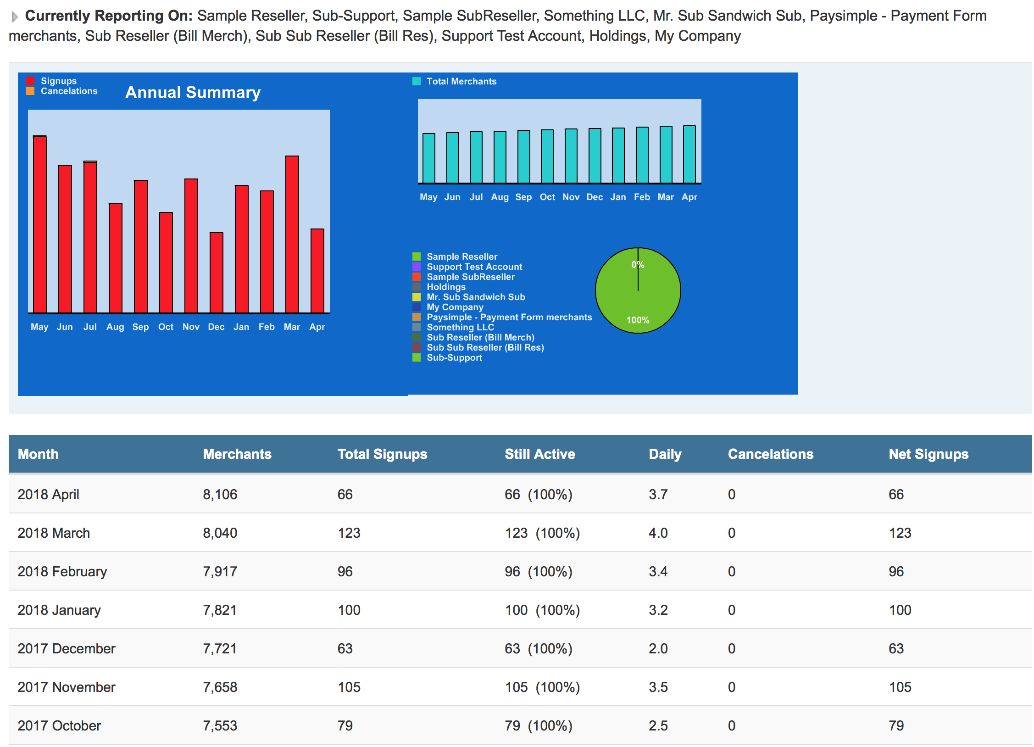Click the orange Cancelations legend swatch
The height and width of the screenshot is (747, 1034).
pyautogui.click(x=31, y=91)
